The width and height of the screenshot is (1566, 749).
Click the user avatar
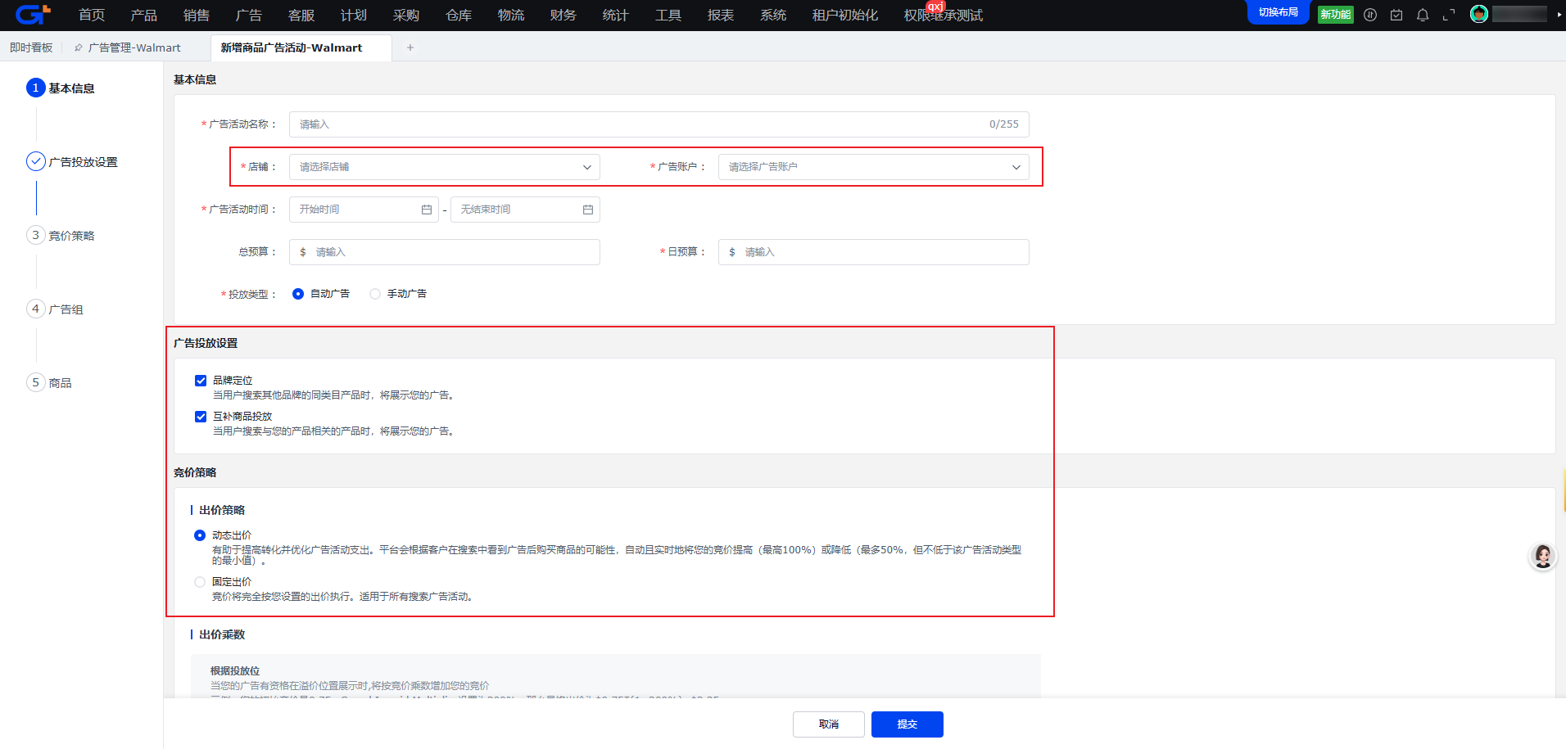tap(1479, 14)
